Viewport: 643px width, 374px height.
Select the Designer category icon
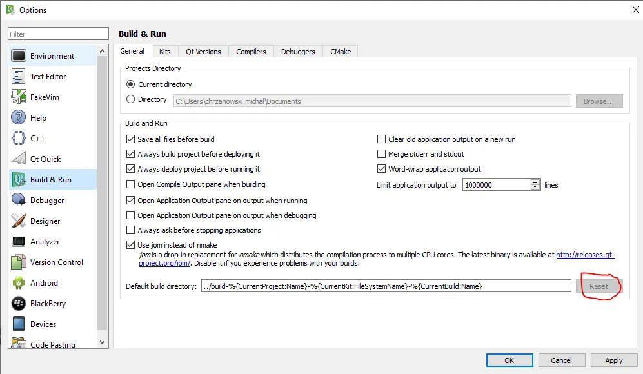(19, 221)
